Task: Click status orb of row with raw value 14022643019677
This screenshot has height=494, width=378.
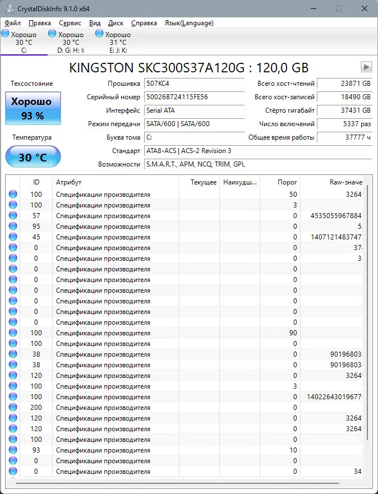Action: [13, 397]
